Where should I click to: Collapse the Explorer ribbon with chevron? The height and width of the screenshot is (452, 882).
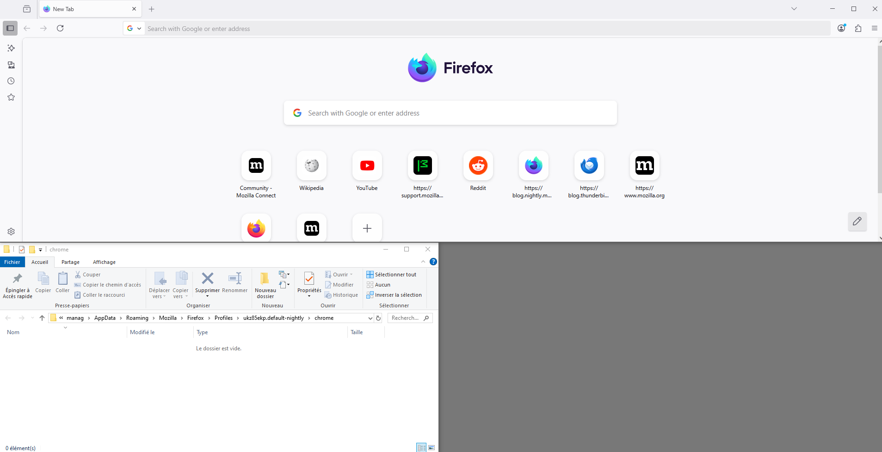tap(423, 262)
